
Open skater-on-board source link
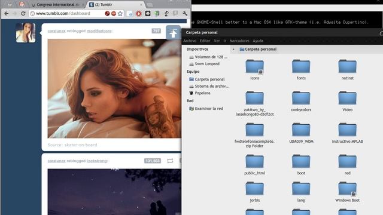click(x=81, y=145)
